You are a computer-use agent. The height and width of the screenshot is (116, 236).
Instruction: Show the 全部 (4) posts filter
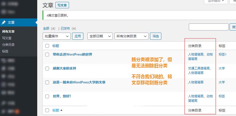49,28
